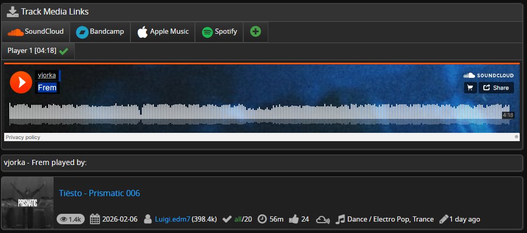Click the date 2026-02-06
Screen dimensions: 527x233
(120, 219)
